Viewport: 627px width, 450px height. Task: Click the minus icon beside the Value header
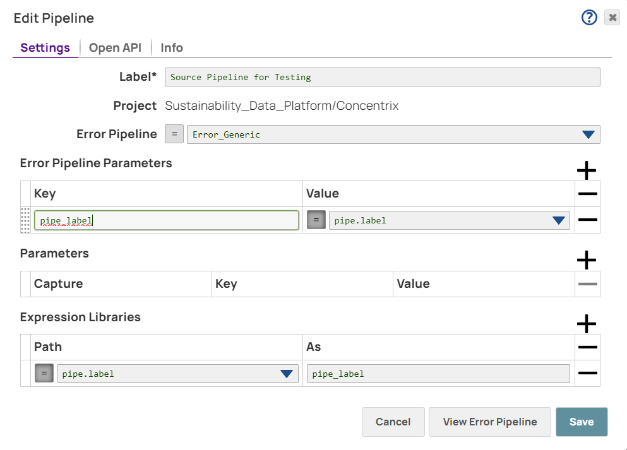tap(587, 194)
